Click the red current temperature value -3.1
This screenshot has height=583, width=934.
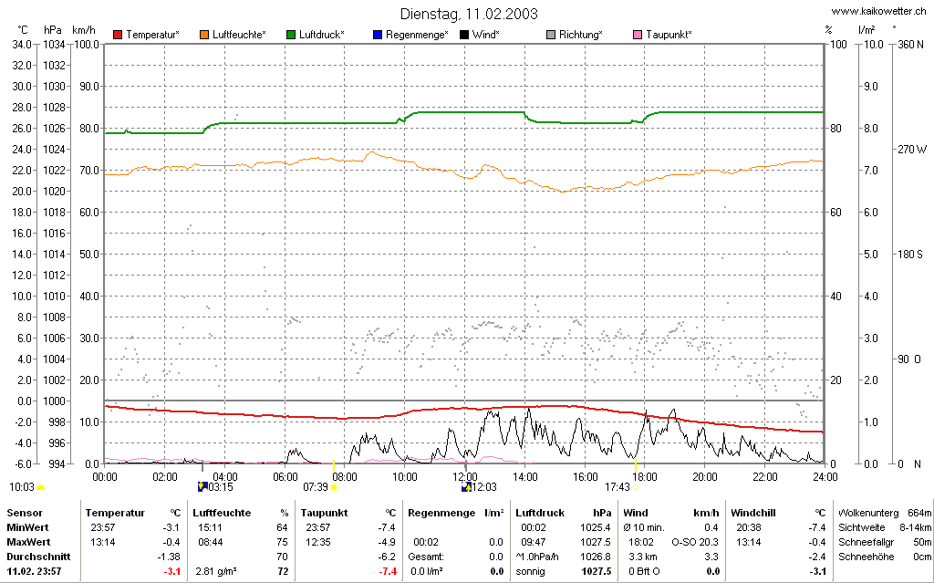click(171, 571)
